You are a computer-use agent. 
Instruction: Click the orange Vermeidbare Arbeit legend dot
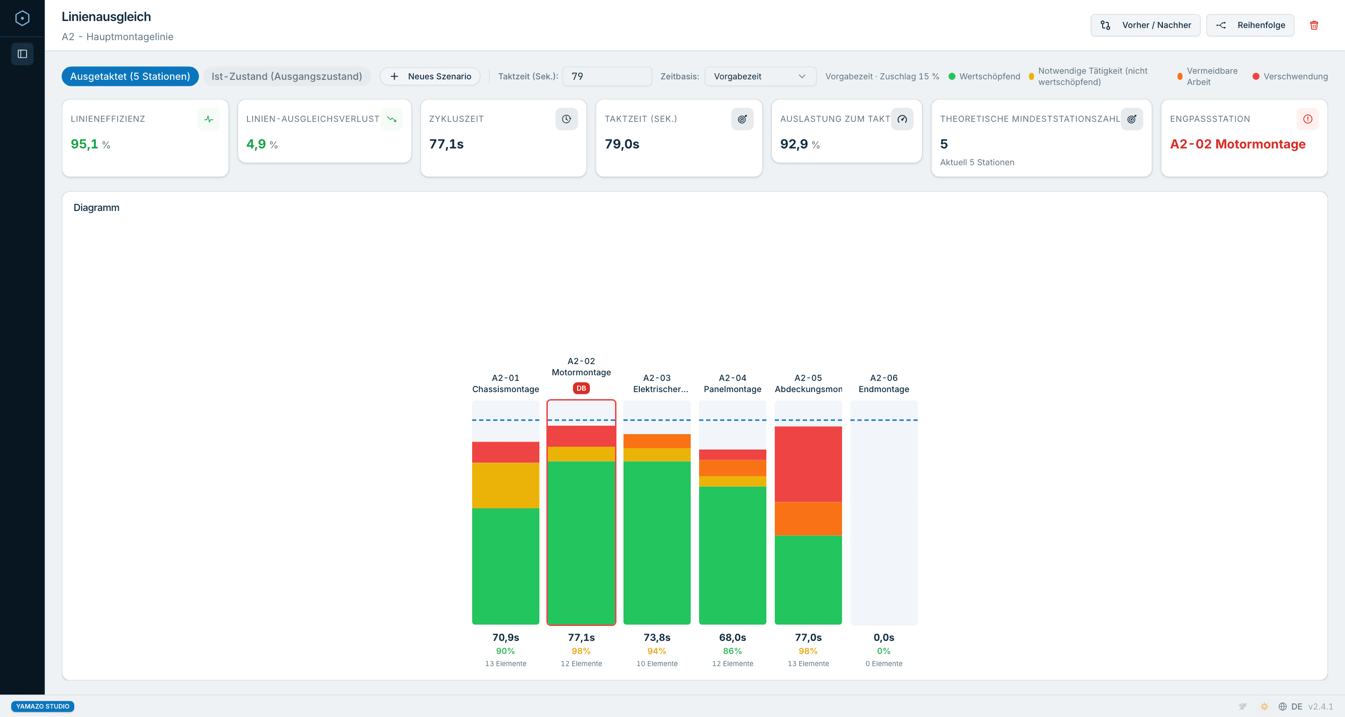(1180, 76)
